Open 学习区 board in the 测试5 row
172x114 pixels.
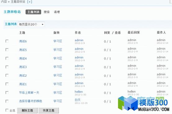58,50
